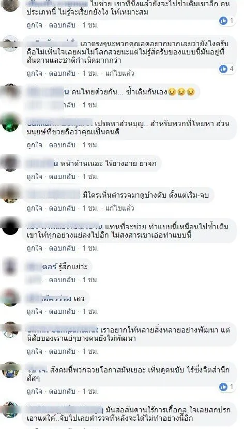Click ตอบกลับ under รู้สึกแย่ว่ะ comment
244x429 pixels.
(x=62, y=280)
